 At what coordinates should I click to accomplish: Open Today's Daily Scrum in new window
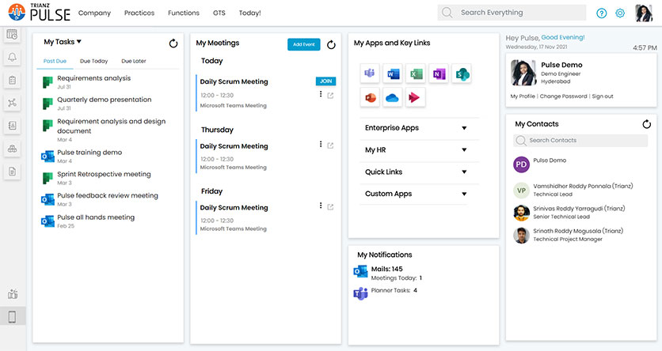(330, 96)
